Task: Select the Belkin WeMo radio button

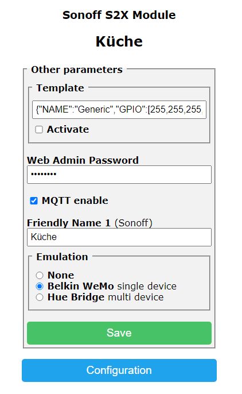Action: 40,287
